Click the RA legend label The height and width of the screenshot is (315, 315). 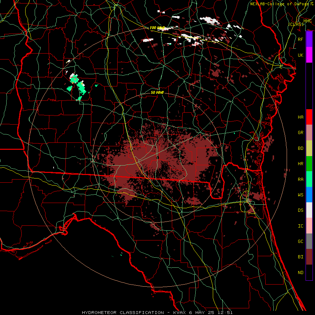[300, 180]
